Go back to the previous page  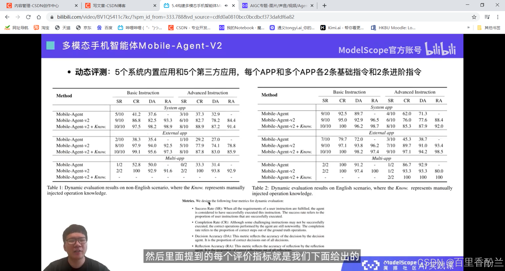point(7,17)
